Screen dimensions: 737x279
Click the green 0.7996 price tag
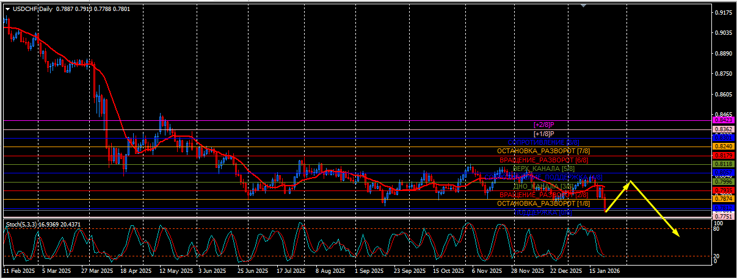coord(724,182)
